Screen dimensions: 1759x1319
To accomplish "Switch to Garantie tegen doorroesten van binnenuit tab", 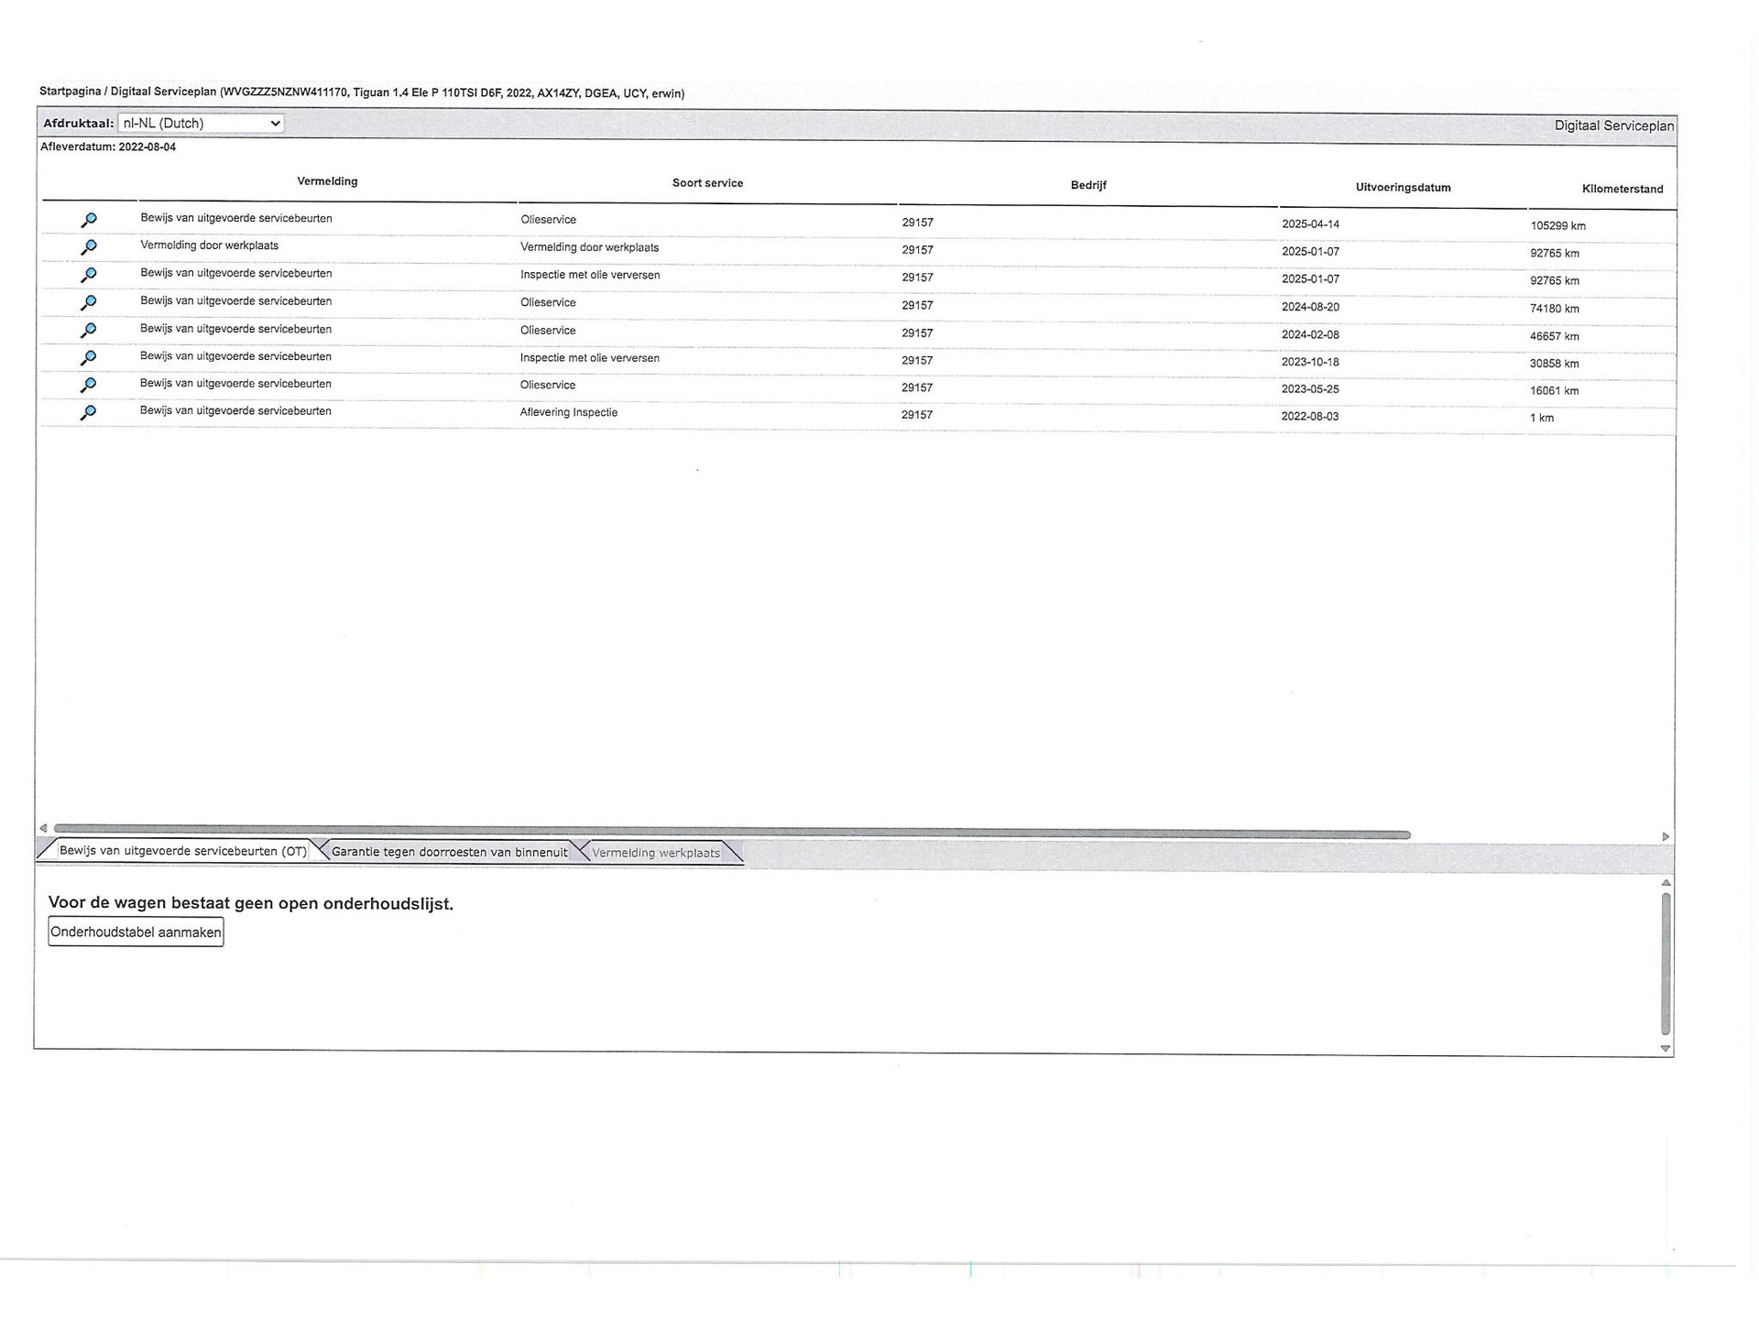I will coord(449,852).
